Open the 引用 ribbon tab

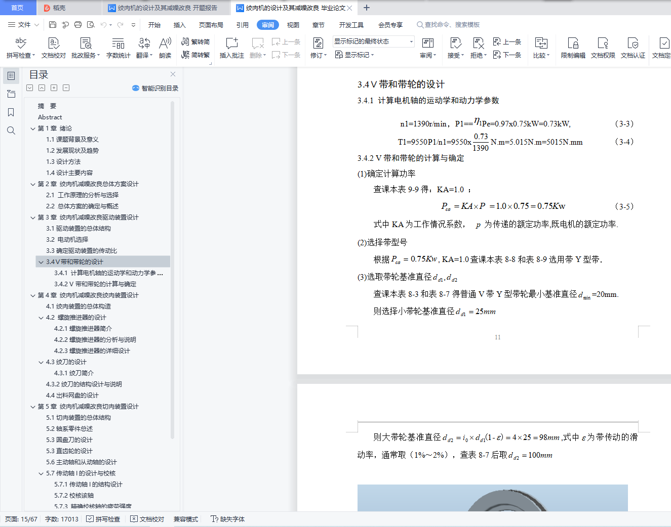tap(243, 25)
